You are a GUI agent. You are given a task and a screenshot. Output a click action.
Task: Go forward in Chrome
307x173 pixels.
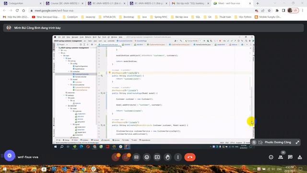[x=11, y=11]
